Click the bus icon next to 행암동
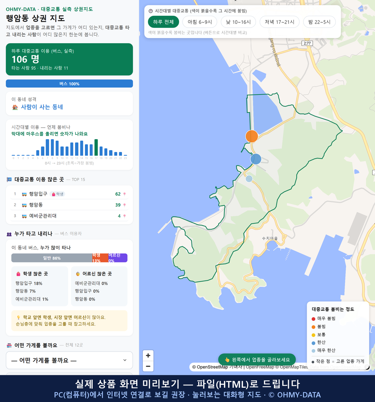The width and height of the screenshot is (375, 402). click(x=25, y=205)
